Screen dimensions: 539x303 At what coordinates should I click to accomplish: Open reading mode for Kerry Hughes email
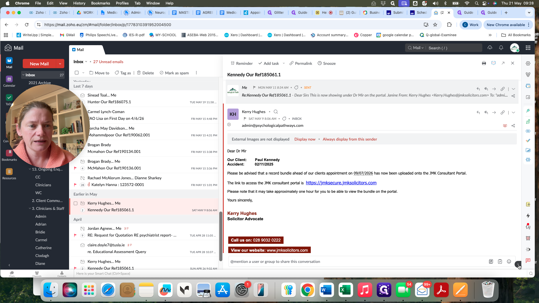[505, 126]
